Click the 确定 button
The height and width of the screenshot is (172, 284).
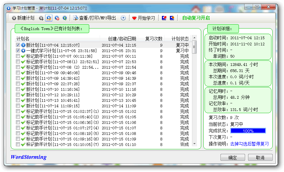coord(232,158)
